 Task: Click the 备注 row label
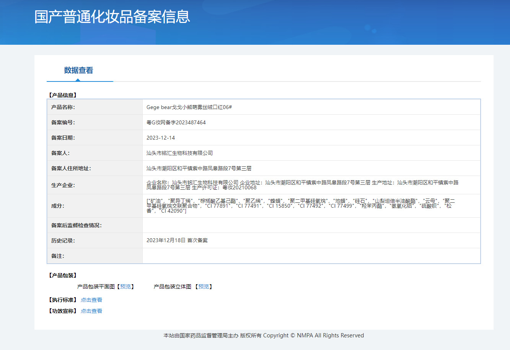coord(58,256)
